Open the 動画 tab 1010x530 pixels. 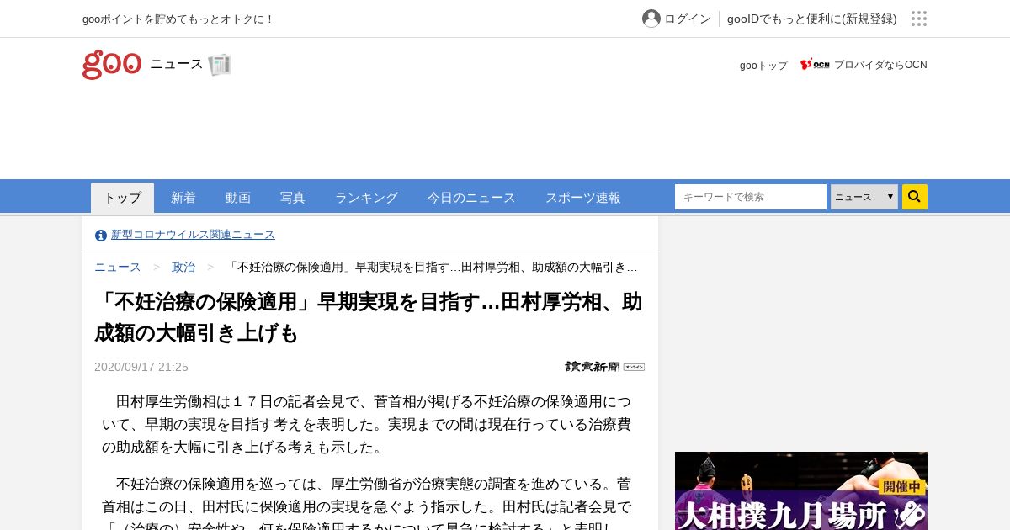tap(238, 198)
